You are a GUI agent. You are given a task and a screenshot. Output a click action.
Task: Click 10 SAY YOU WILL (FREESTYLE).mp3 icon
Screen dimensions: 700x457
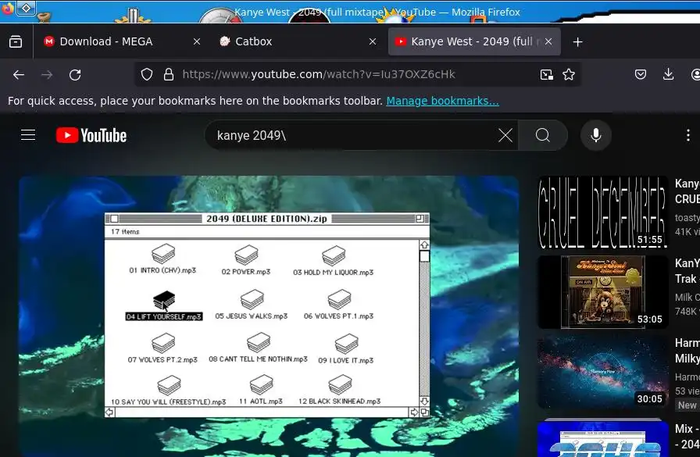point(169,385)
